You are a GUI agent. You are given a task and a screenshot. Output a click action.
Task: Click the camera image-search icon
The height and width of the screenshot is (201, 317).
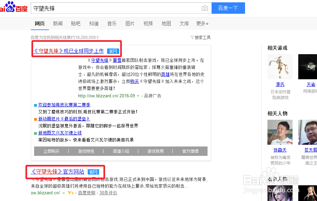(x=205, y=8)
